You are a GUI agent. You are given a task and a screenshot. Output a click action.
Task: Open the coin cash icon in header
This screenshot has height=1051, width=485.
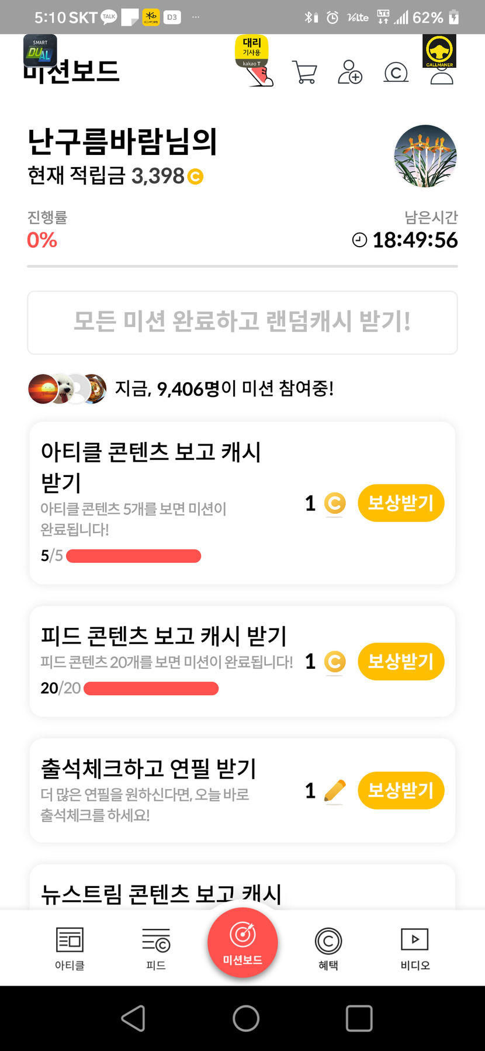396,72
